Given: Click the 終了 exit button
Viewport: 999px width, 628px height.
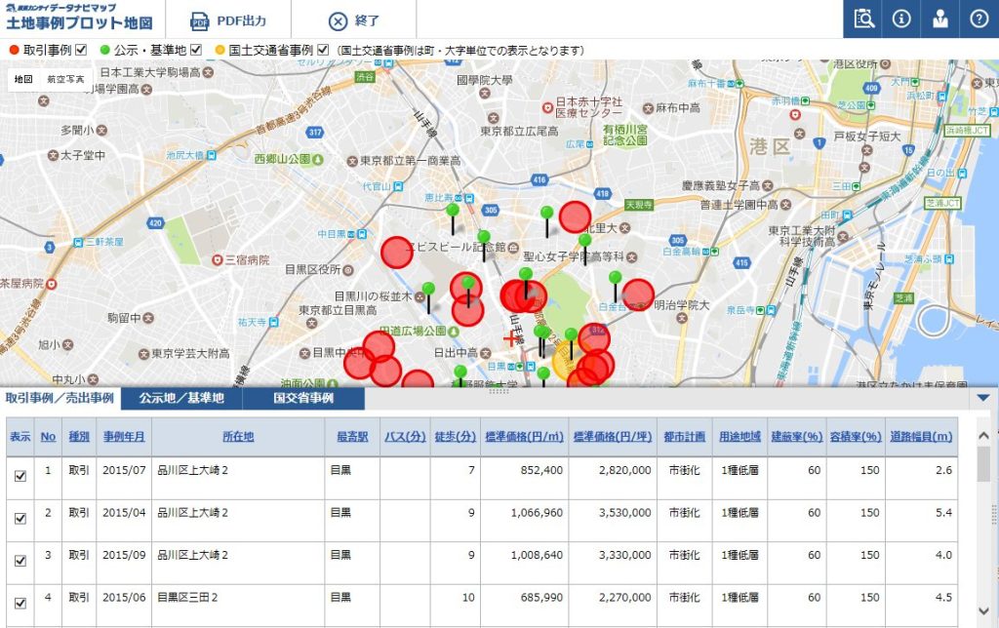Looking at the screenshot, I should (x=353, y=20).
